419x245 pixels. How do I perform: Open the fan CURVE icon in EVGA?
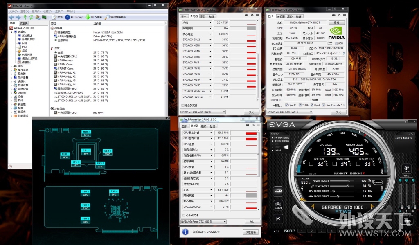(406, 169)
